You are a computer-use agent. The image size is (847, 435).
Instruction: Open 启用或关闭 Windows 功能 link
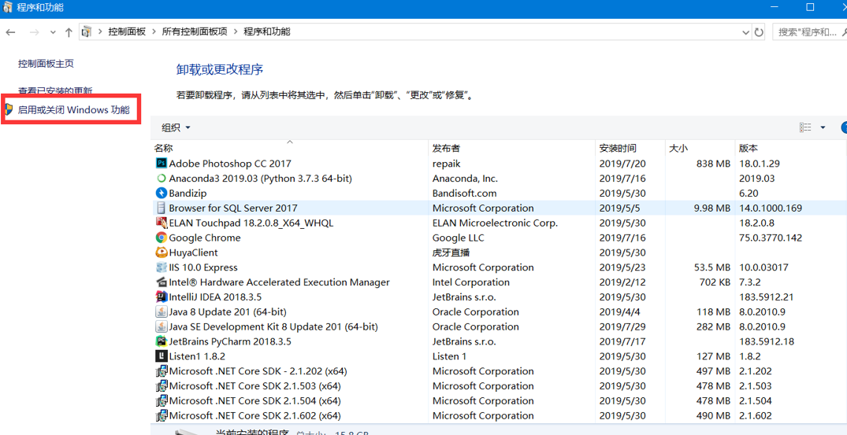click(73, 110)
